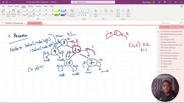Open the Help tab
This screenshot has width=184, height=103.
click(52, 6)
